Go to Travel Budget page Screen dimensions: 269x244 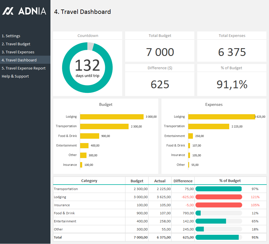tap(16, 44)
